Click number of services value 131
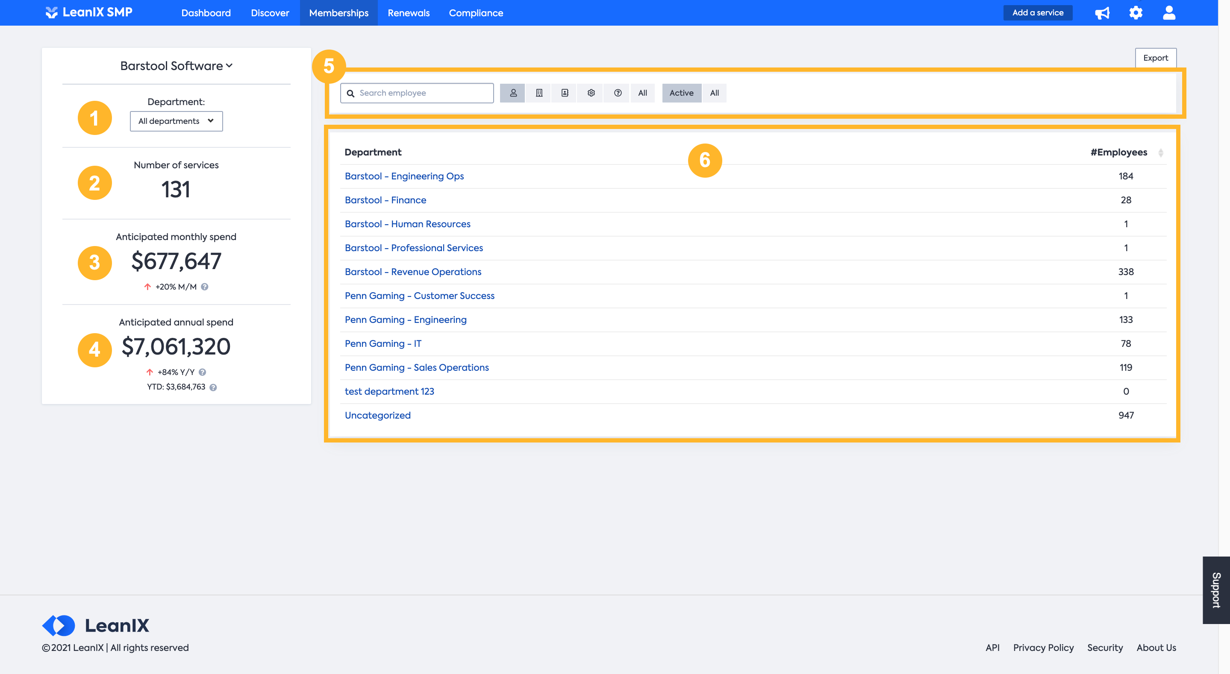The image size is (1230, 674). coord(176,190)
